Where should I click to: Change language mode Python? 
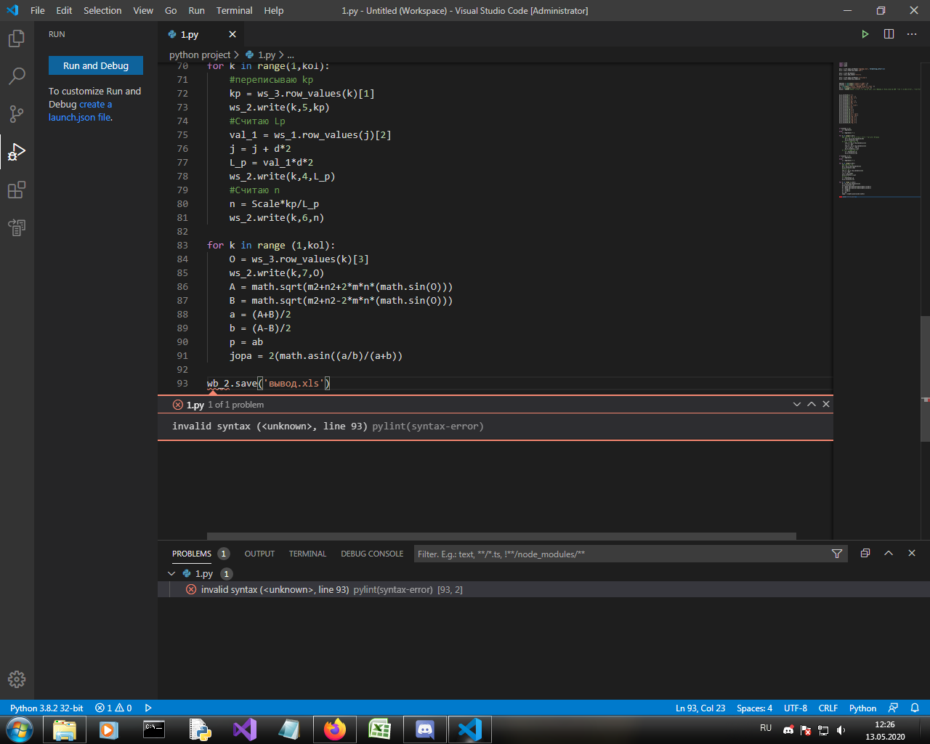862,708
